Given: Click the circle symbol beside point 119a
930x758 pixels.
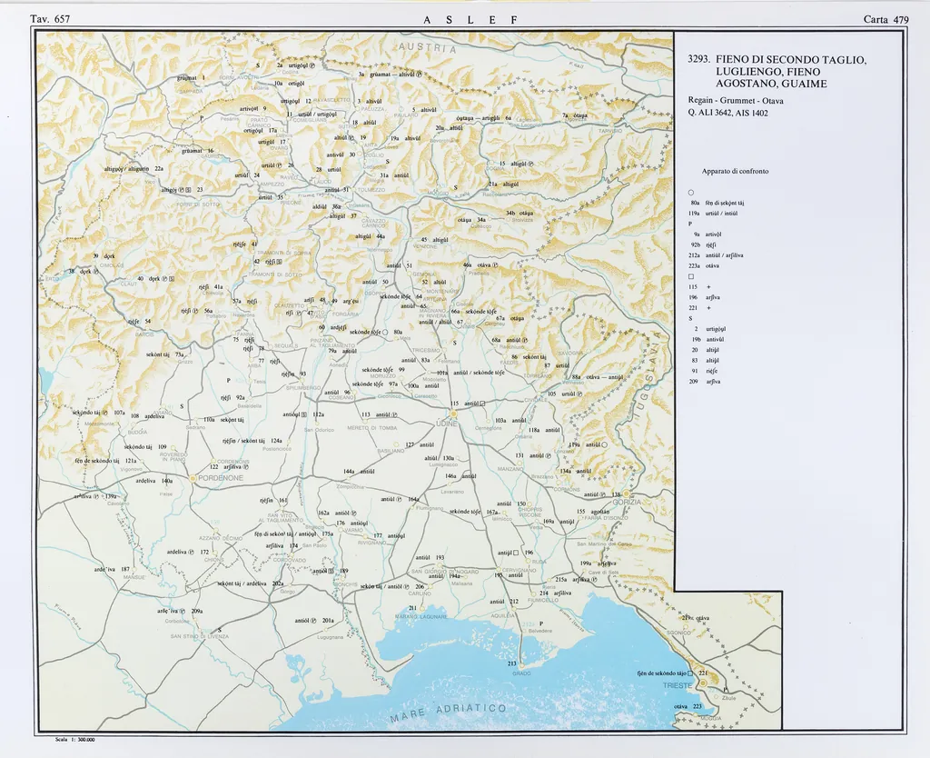Looking at the screenshot, I should (604, 444).
